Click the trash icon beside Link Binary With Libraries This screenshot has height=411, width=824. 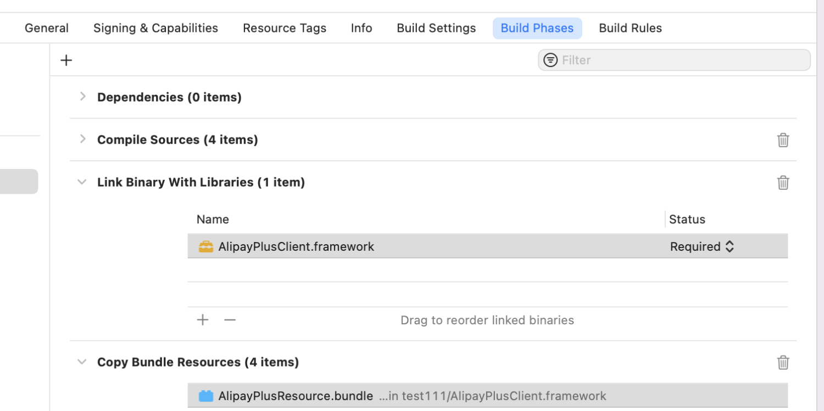point(783,182)
